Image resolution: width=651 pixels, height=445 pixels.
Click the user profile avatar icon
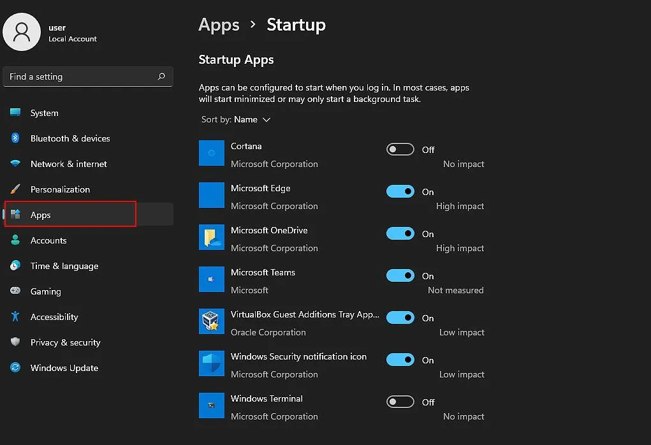pos(22,32)
